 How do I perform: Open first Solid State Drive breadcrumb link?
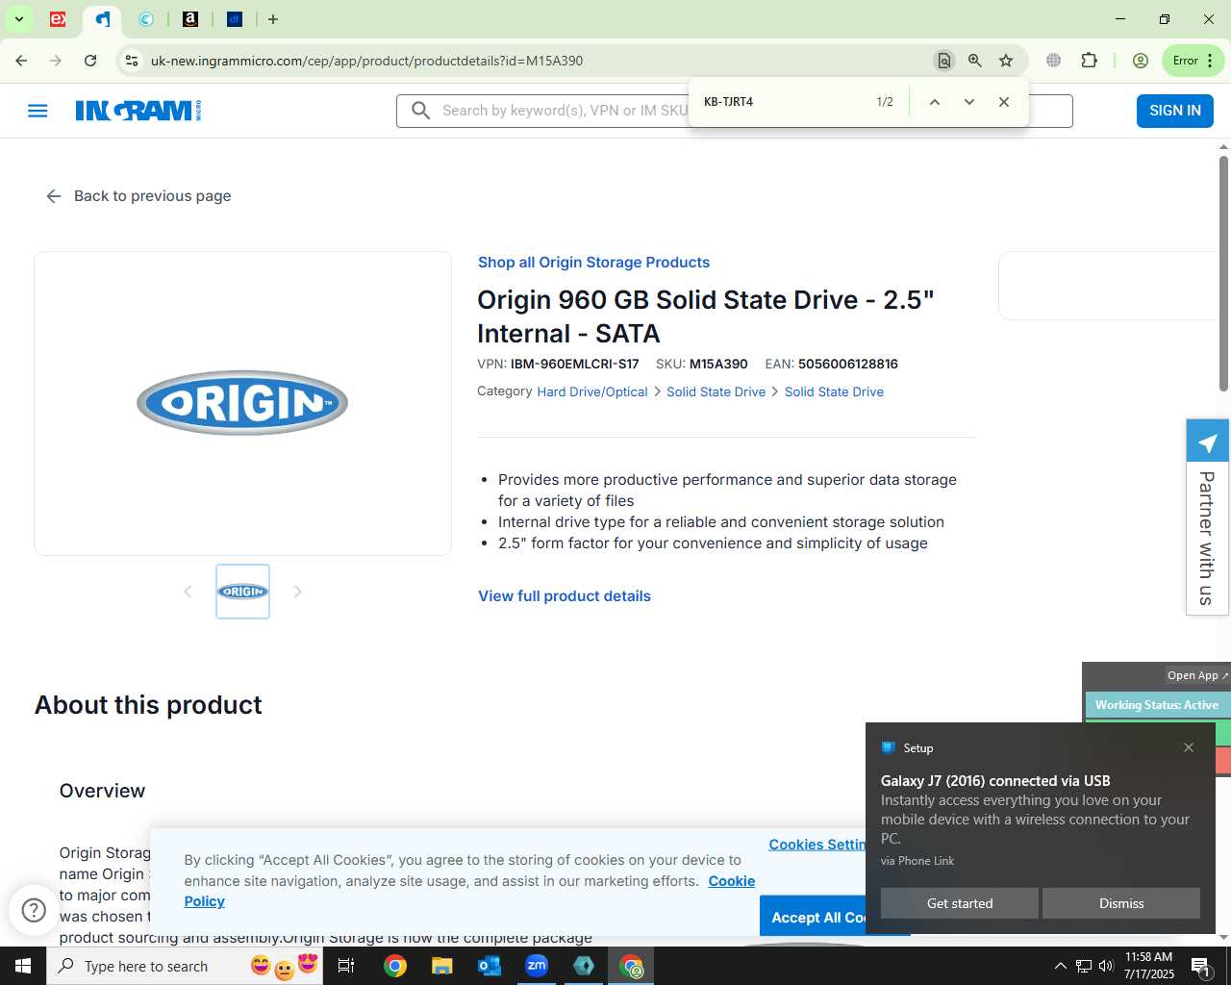[x=716, y=392]
